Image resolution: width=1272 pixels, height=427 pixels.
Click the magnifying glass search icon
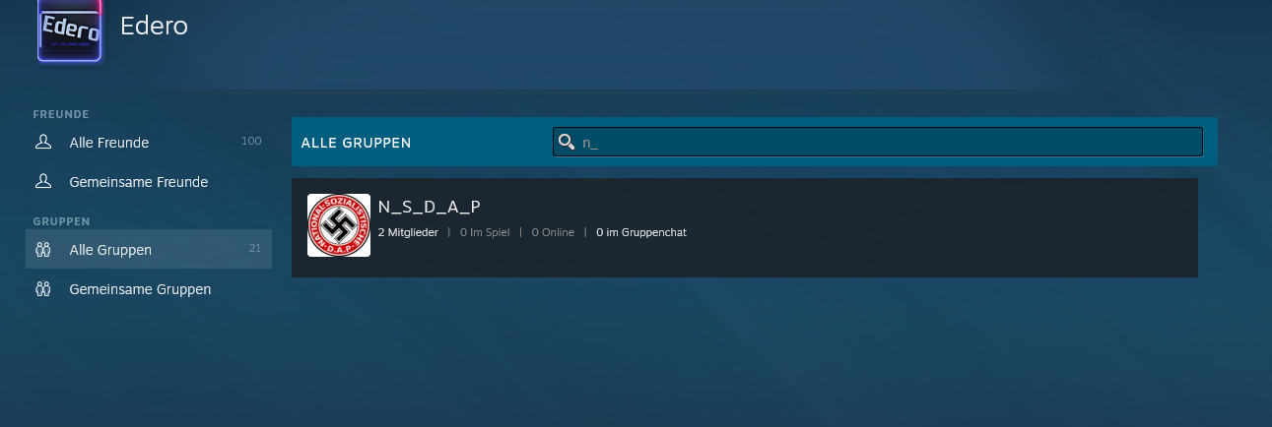tap(567, 142)
